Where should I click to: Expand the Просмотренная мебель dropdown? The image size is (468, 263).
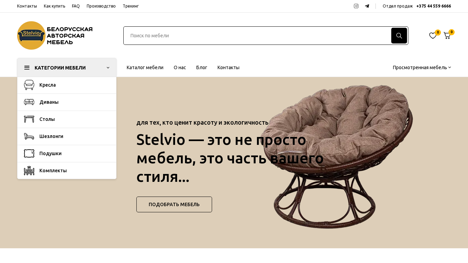422,67
